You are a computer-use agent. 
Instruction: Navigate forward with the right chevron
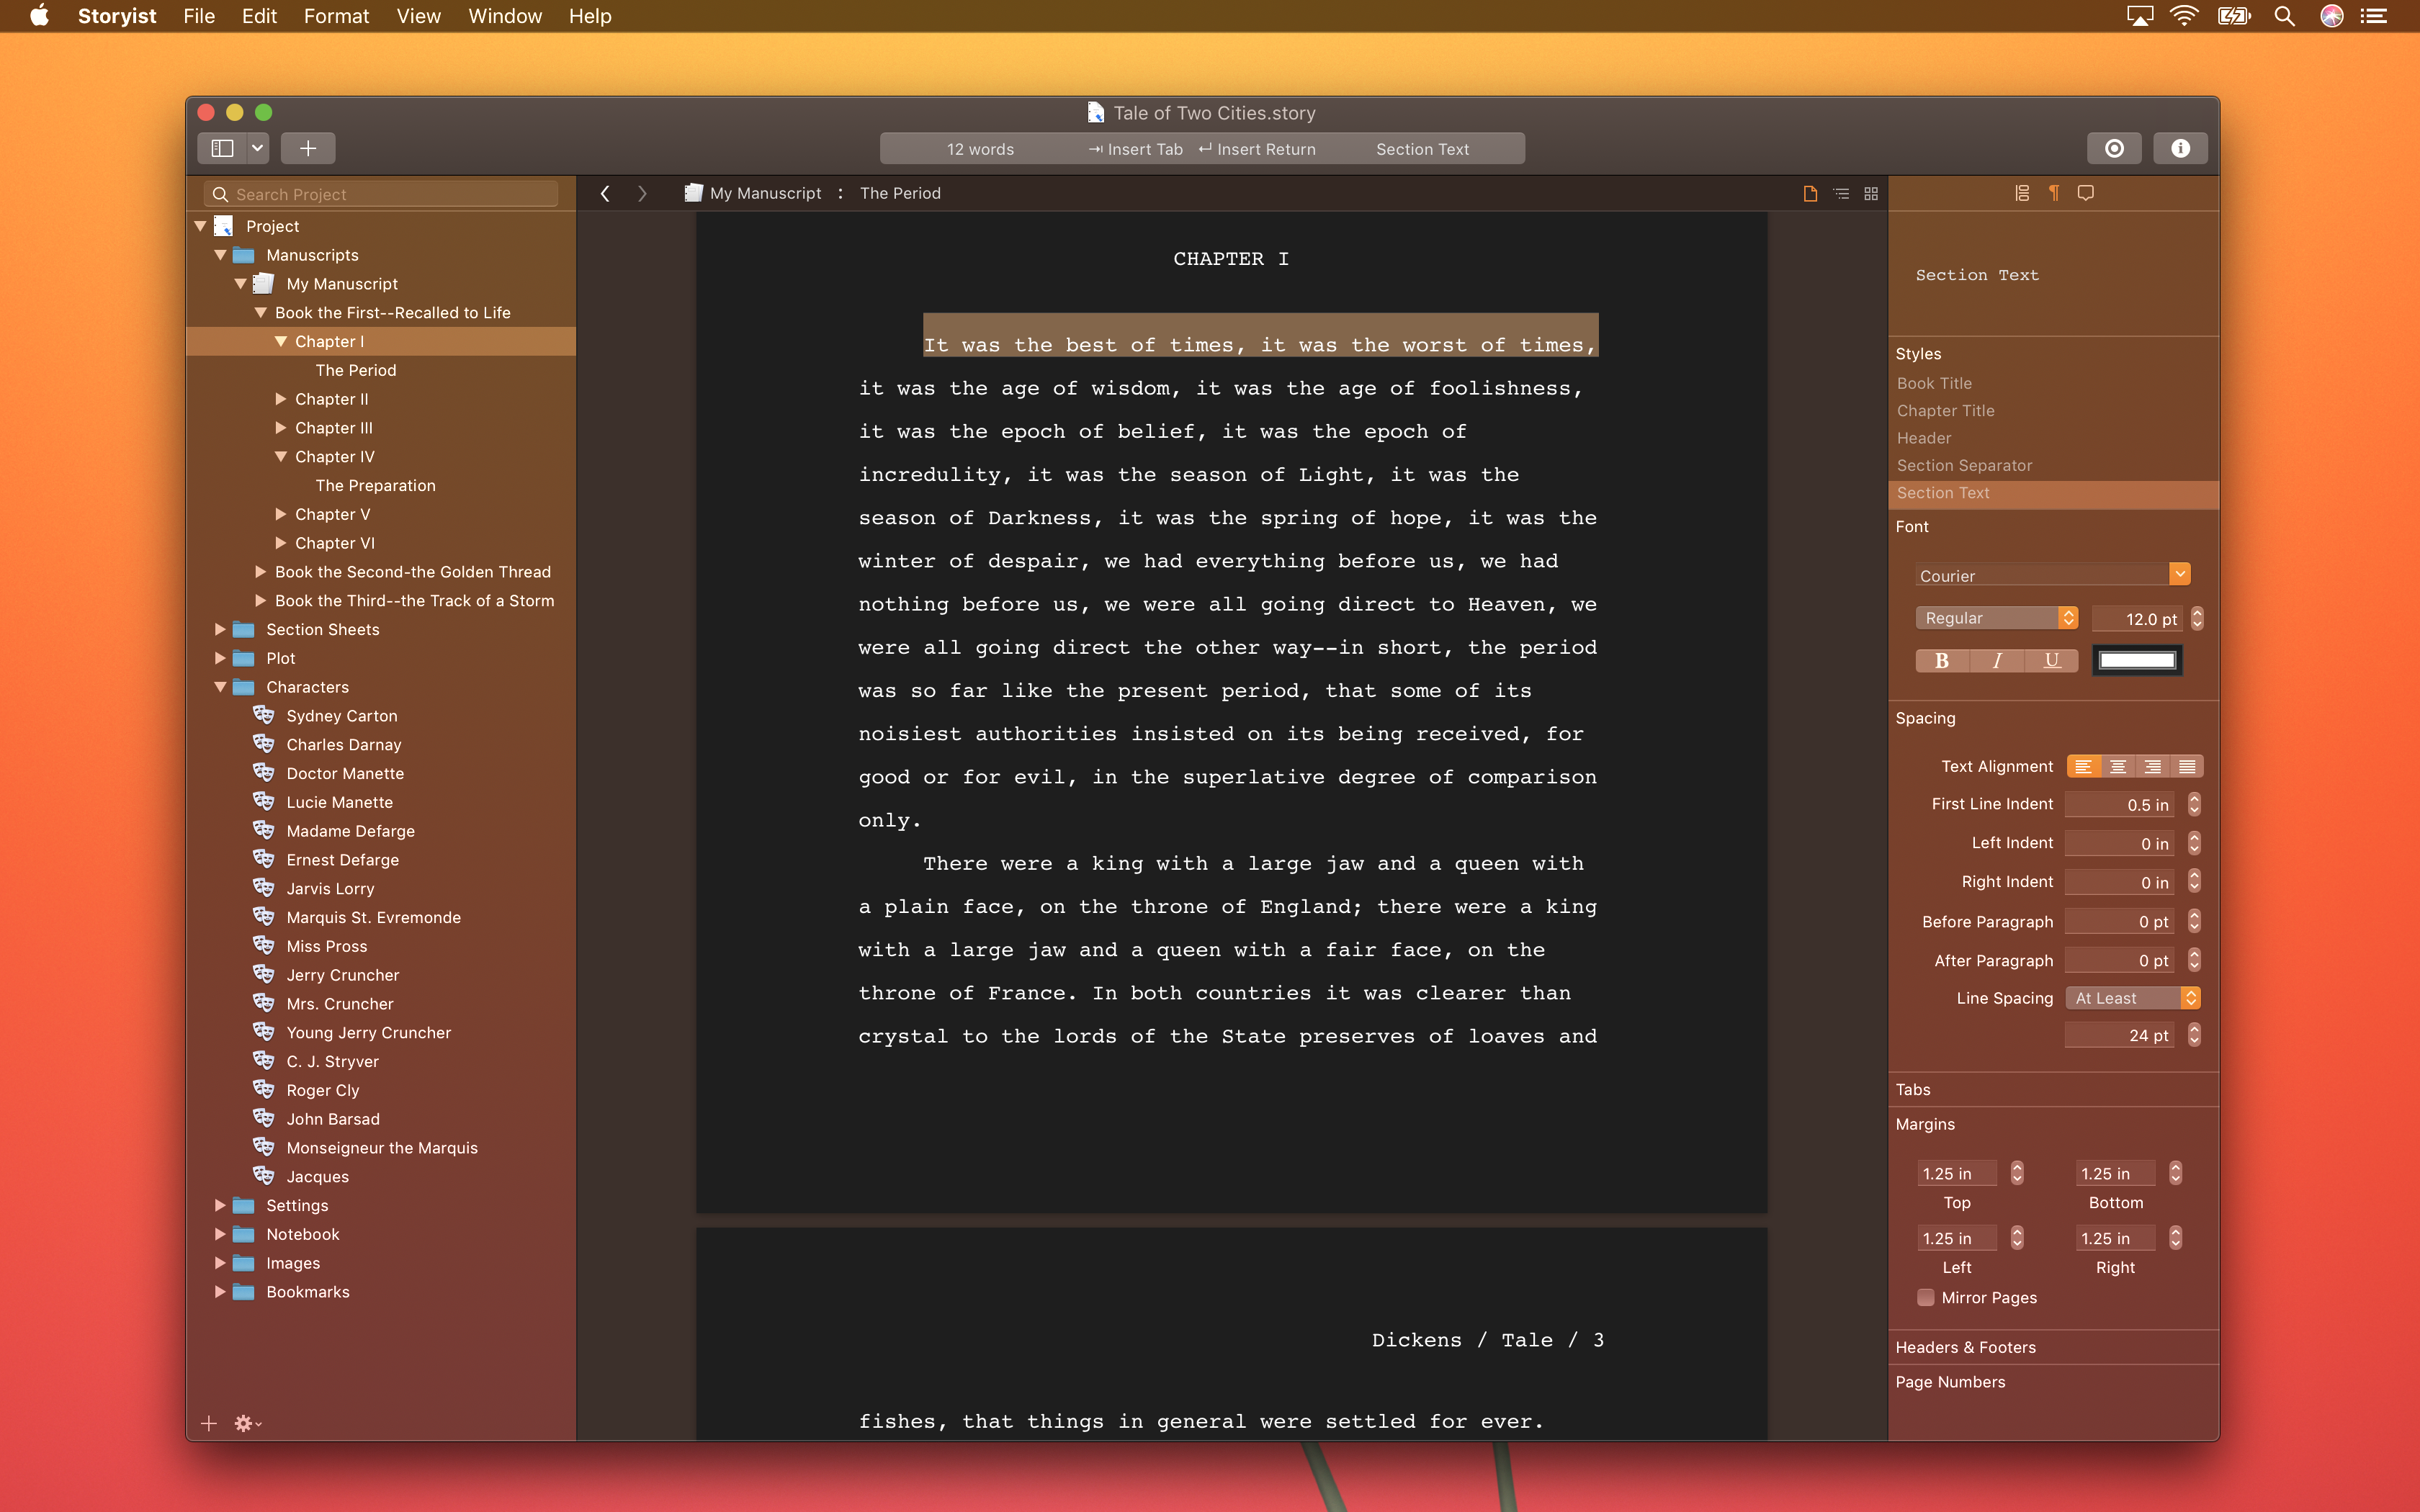642,193
